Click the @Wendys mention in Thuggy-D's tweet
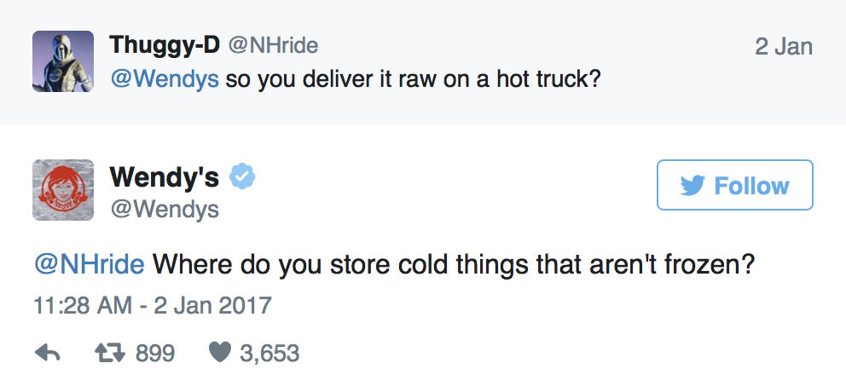This screenshot has height=392, width=846. (165, 78)
